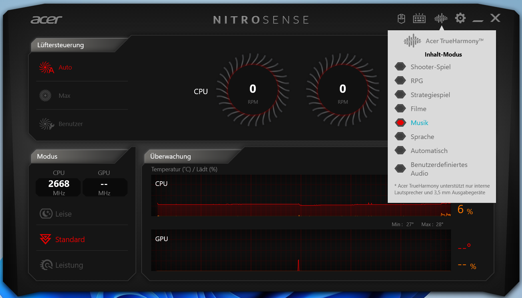Select the Sprache radio hexagon
Image resolution: width=522 pixels, height=298 pixels.
(x=400, y=136)
